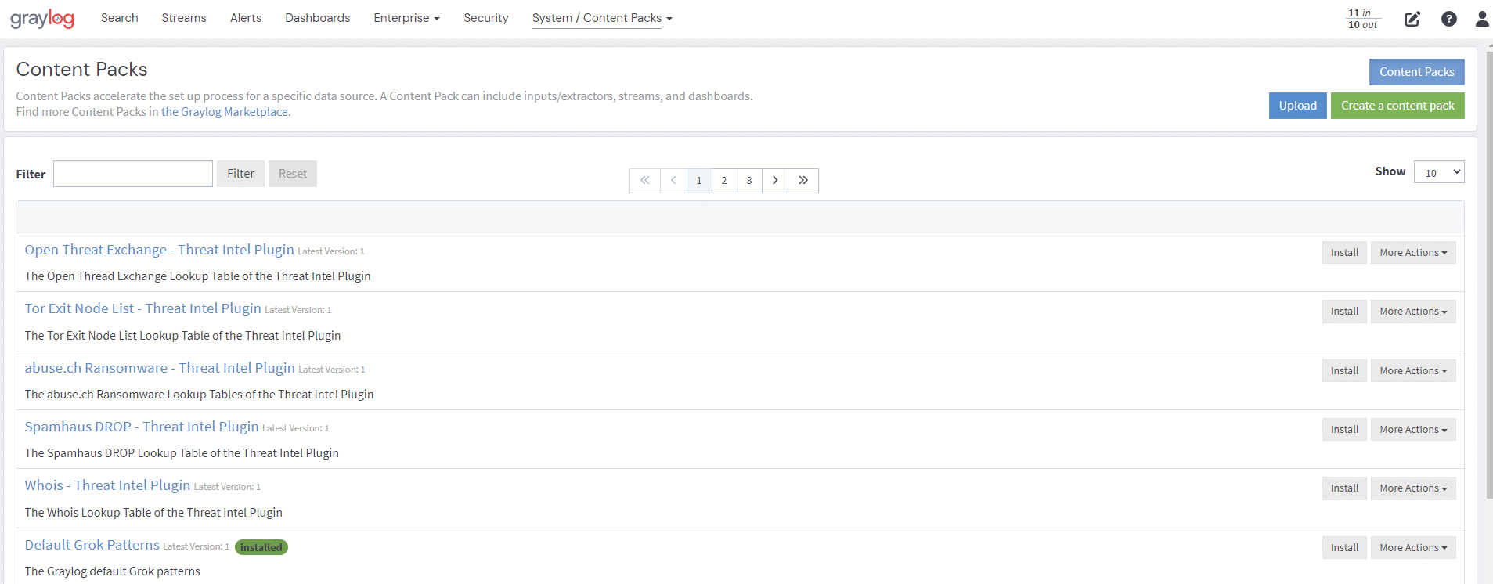
Task: Open the Graylog Marketplace link
Action: point(225,112)
